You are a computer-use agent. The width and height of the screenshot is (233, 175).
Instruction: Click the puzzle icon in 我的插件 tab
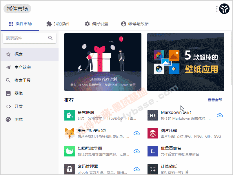pos(49,24)
